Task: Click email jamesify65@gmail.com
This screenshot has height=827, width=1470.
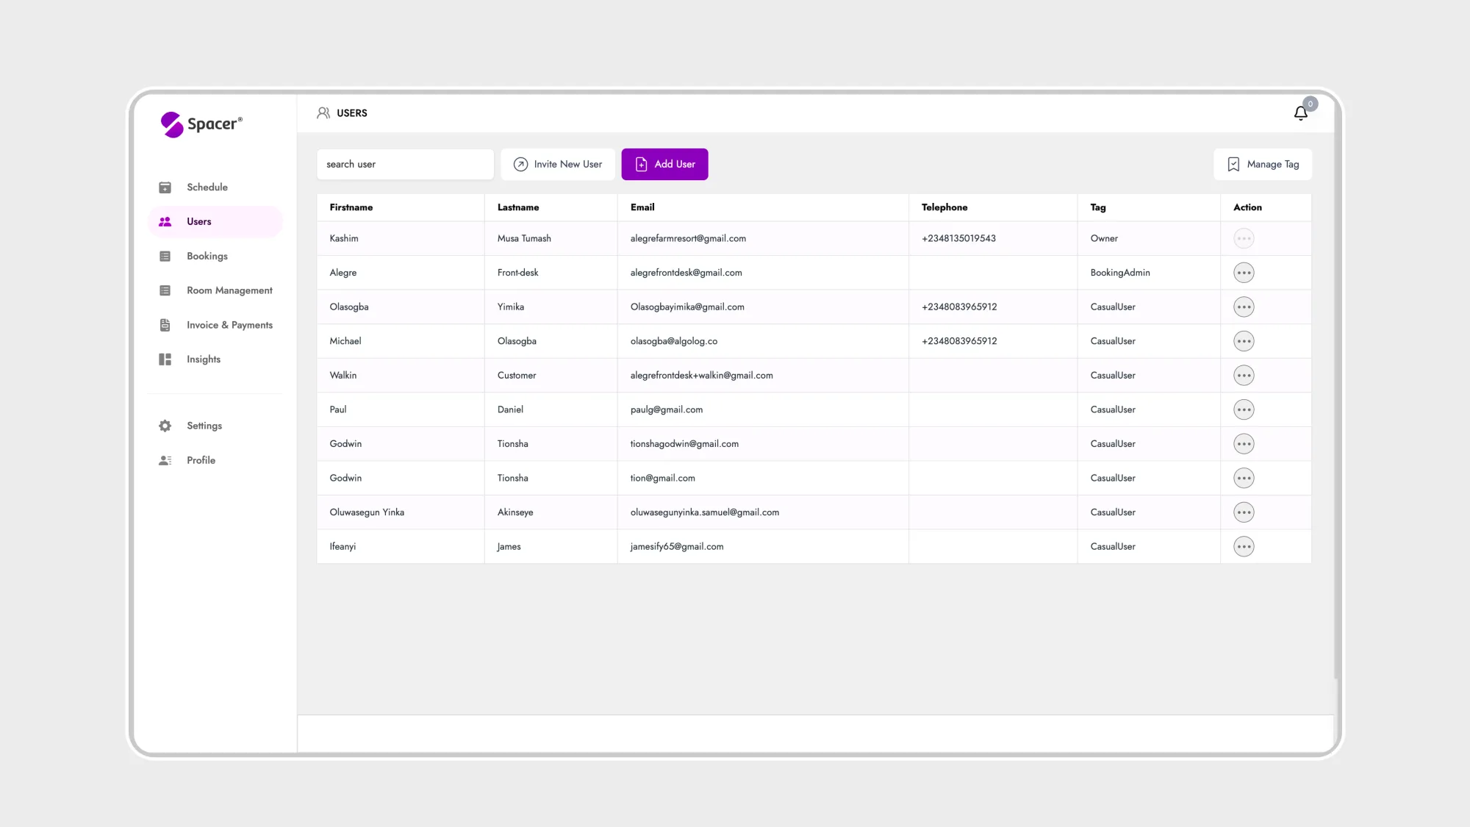Action: pos(677,546)
